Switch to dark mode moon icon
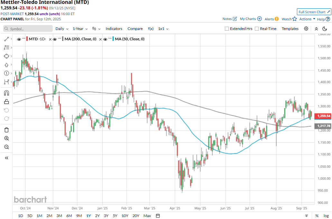Viewport: 332px width, 219px height. click(x=325, y=29)
